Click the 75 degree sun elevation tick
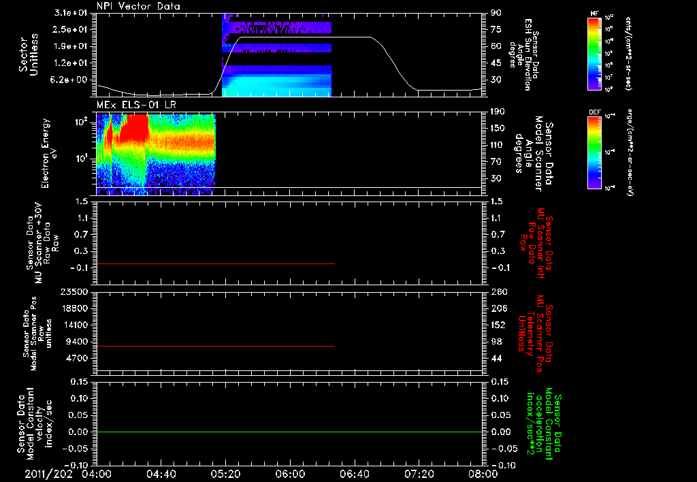 (x=496, y=30)
